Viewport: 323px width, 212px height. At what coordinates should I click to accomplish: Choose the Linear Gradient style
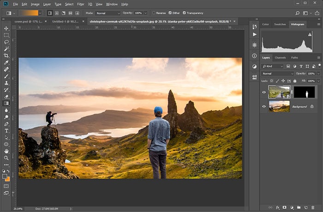click(50, 13)
